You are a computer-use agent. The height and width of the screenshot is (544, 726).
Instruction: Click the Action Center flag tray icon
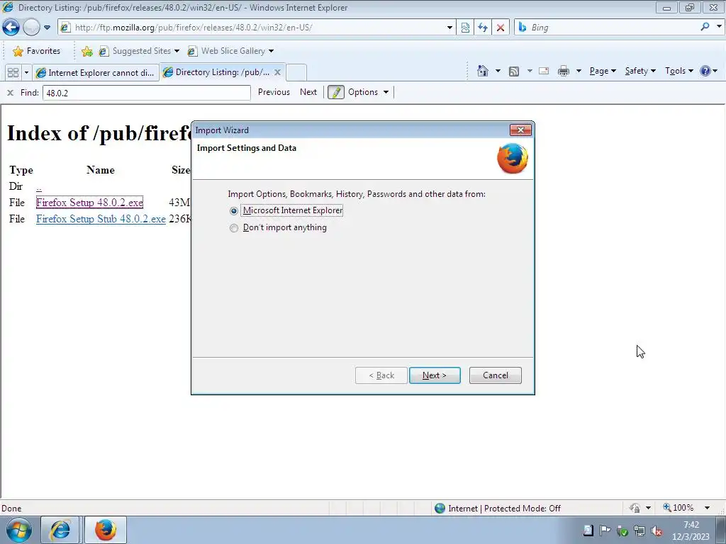click(605, 530)
